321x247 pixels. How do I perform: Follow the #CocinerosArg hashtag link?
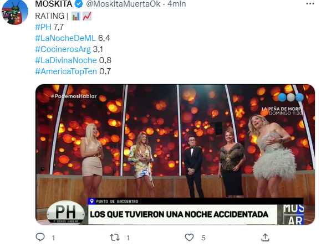pos(63,49)
